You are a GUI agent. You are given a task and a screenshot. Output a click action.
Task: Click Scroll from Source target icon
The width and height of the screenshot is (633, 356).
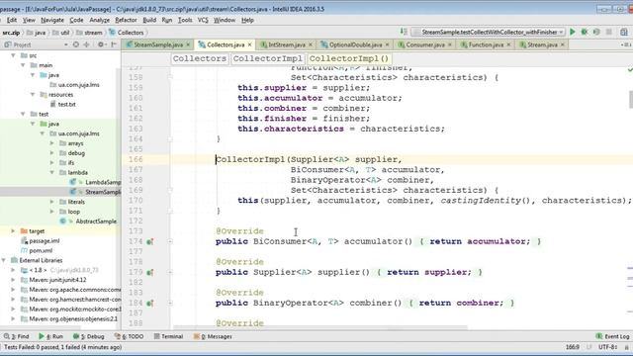[76, 44]
